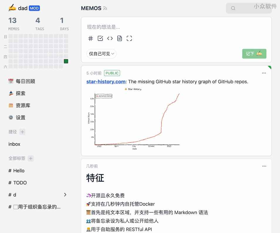The image size is (280, 233).
Task: Open the RSS feed icon beside MEMOS
Action: coord(105,9)
